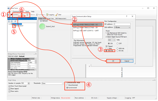
Task: Select 100 kHz I2C speed
Action: (x=106, y=51)
